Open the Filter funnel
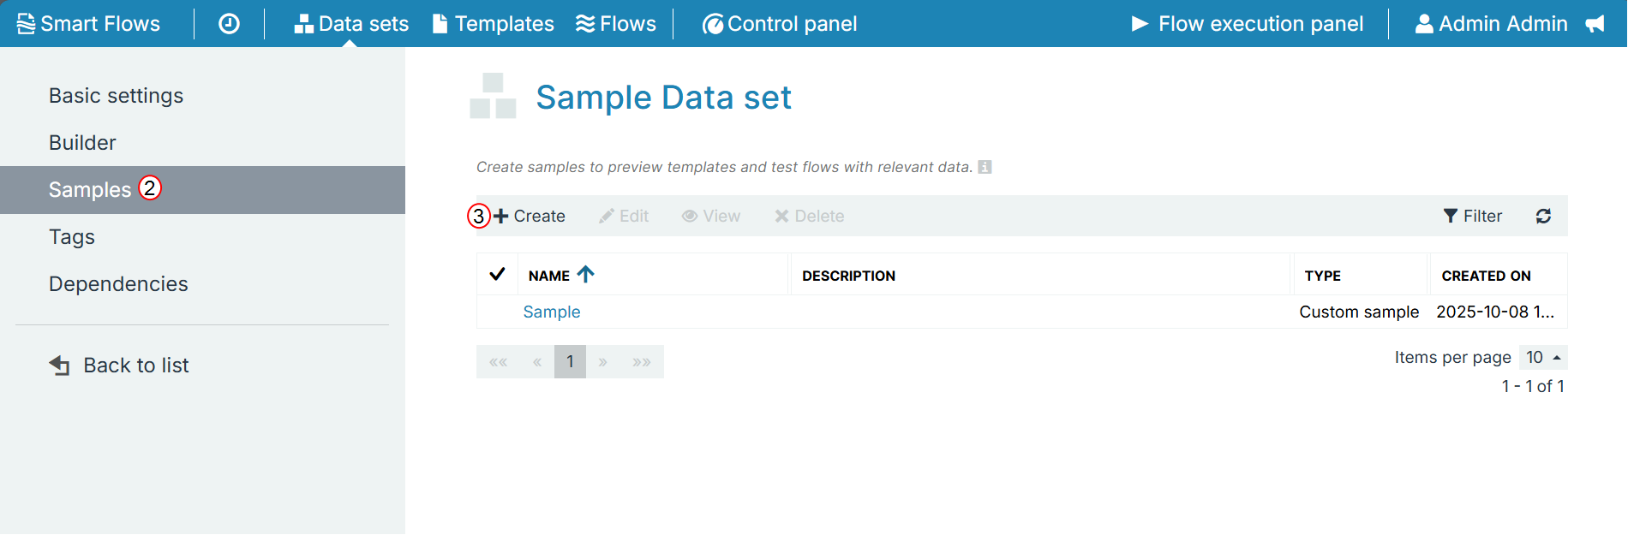1628x535 pixels. click(1472, 217)
